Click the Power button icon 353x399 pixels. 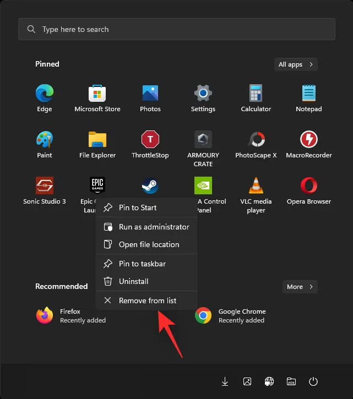pos(313,381)
